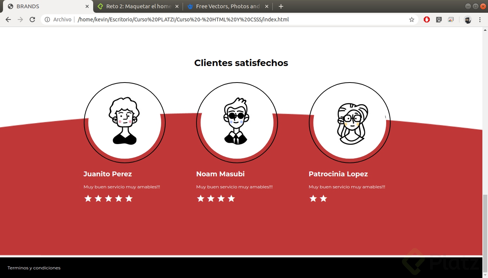Image resolution: width=488 pixels, height=278 pixels.
Task: Open Chrome's three-dot menu
Action: coord(480,19)
